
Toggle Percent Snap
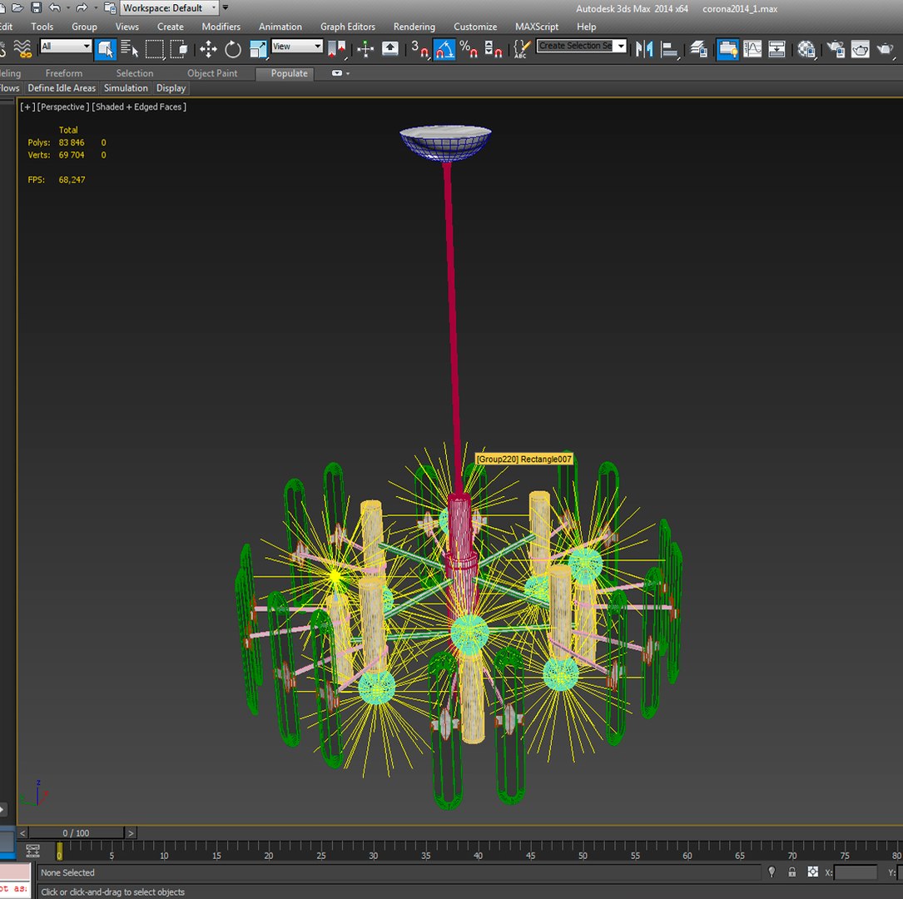coord(469,49)
